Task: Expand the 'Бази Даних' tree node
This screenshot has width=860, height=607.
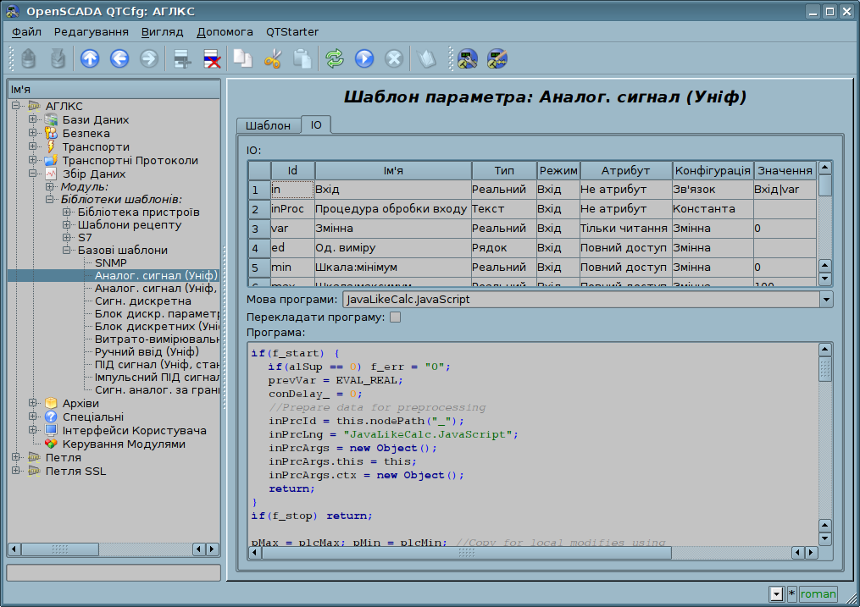Action: click(x=33, y=119)
